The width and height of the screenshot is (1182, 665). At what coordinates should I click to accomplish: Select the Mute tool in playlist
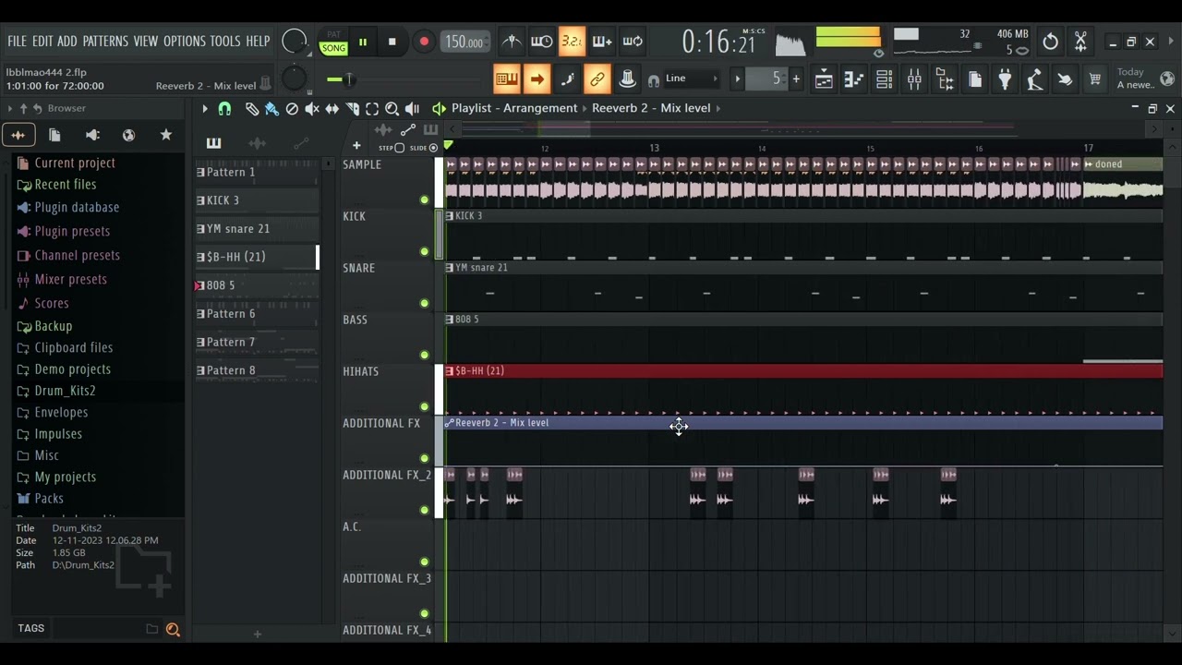312,109
